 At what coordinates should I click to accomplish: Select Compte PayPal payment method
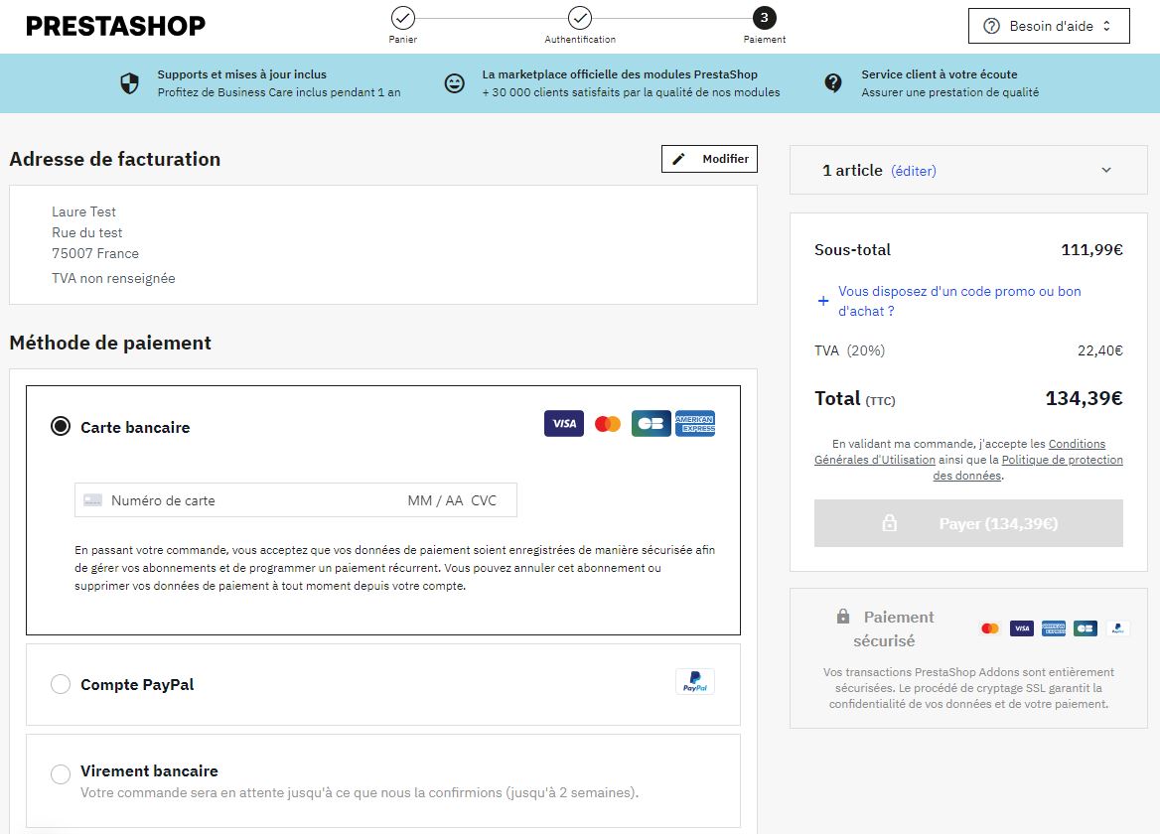pos(61,684)
